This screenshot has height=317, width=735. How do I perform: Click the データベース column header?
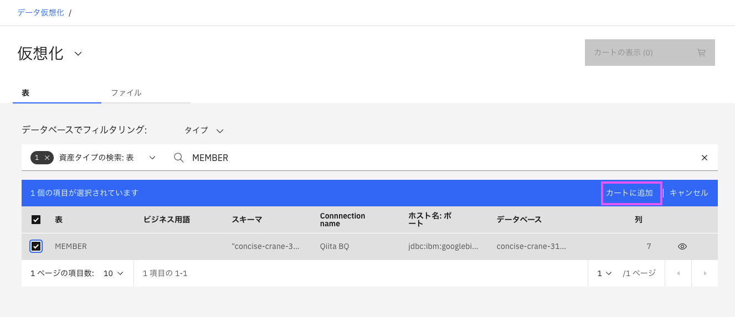(519, 220)
